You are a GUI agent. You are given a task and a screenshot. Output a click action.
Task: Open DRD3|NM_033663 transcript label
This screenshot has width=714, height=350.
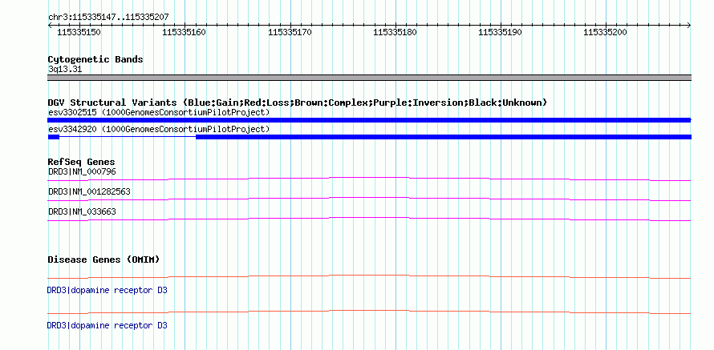[x=82, y=211]
